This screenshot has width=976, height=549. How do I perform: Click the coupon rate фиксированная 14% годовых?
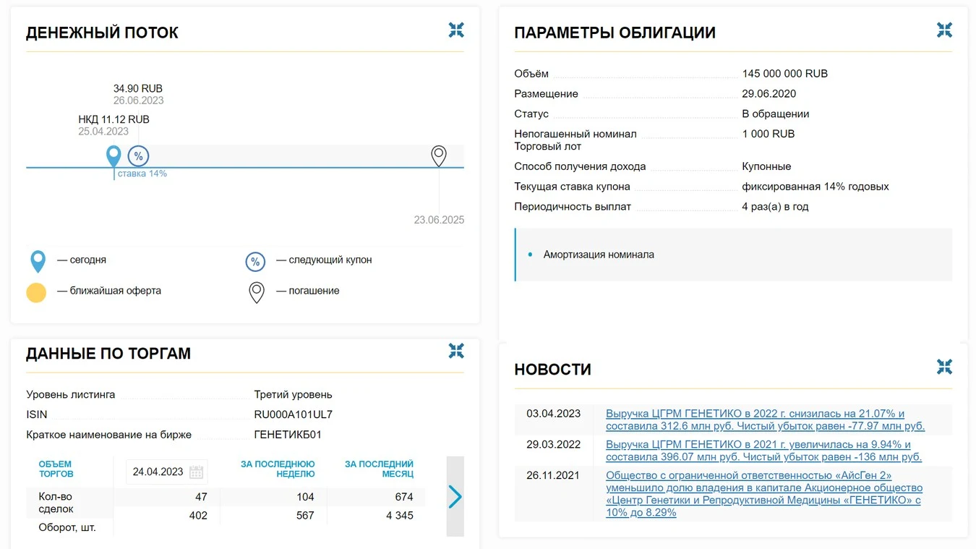pyautogui.click(x=816, y=187)
